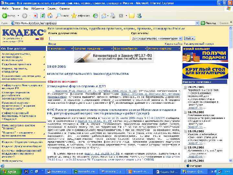Open 'Карта сайта' link
The image size is (233, 175).
173,44
